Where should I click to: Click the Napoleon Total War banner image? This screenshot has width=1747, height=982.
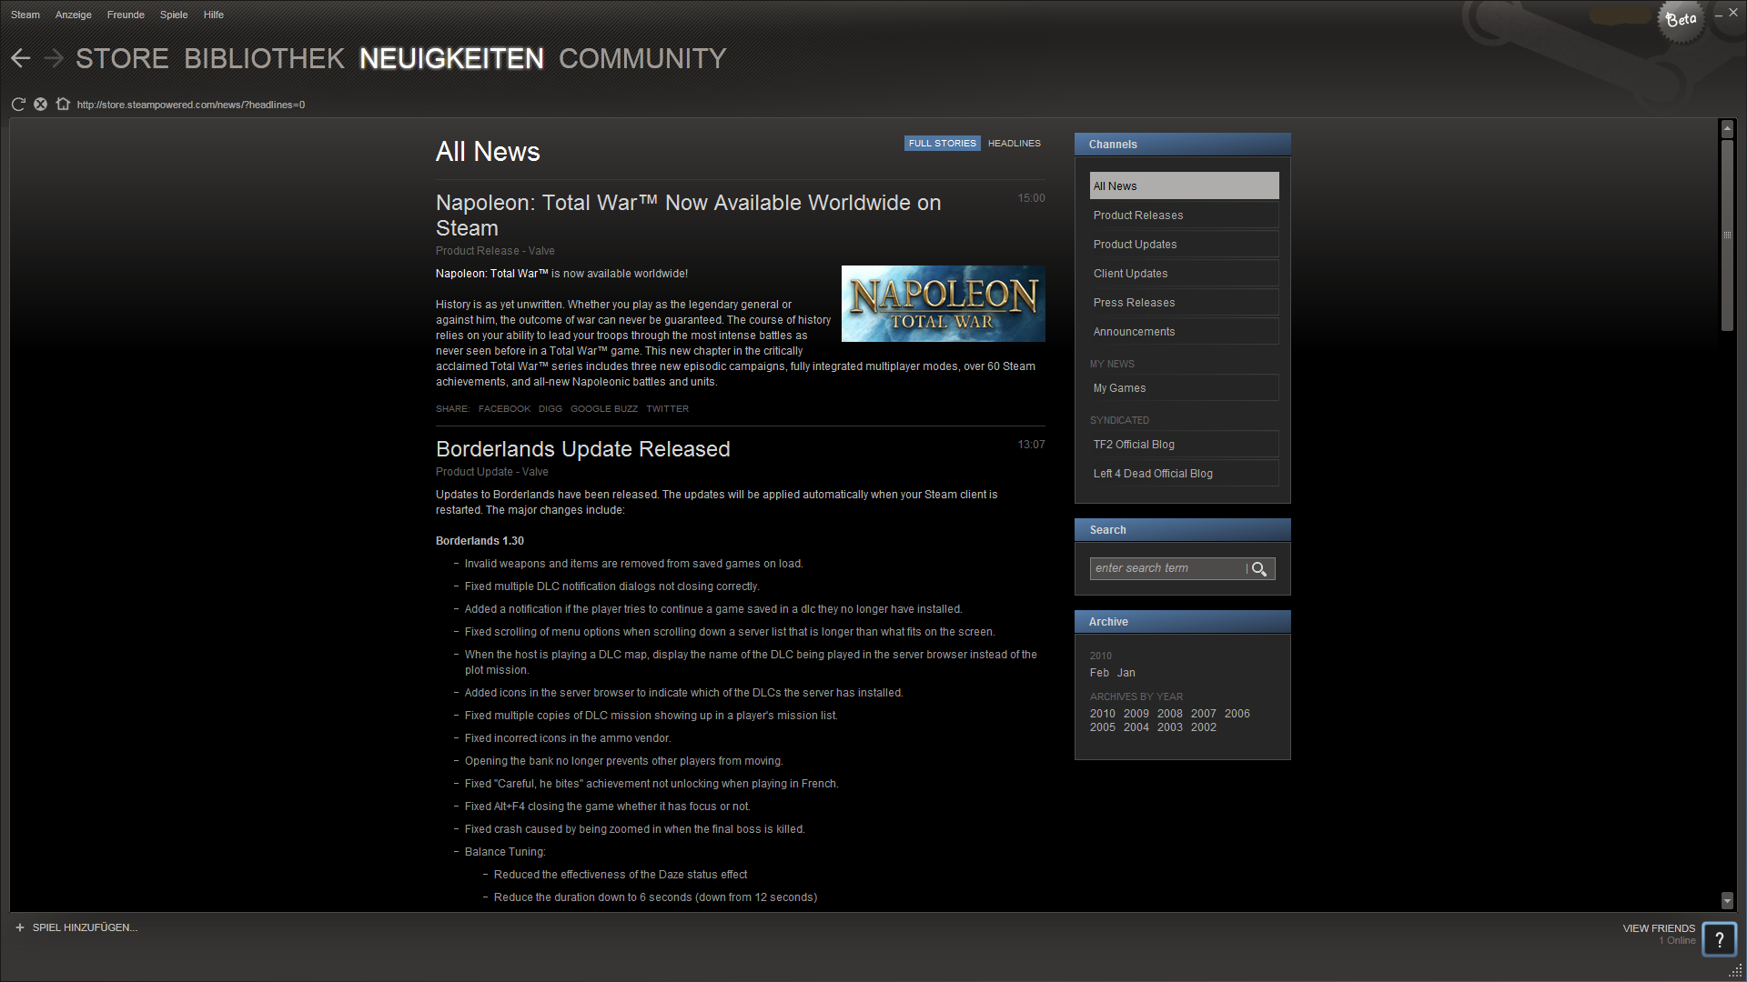pyautogui.click(x=944, y=304)
